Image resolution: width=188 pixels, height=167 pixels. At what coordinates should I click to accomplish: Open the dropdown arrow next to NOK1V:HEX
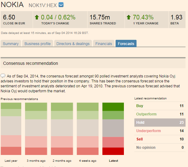tap(61, 5)
